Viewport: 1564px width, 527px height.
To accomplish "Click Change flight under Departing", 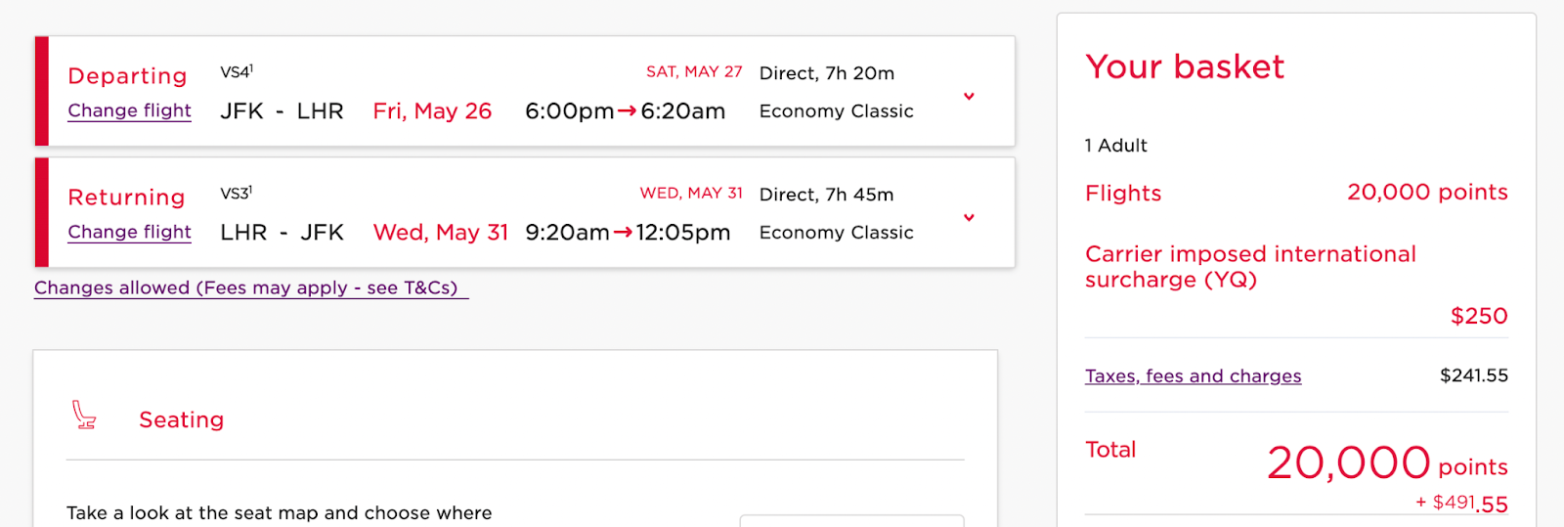I will [x=130, y=110].
